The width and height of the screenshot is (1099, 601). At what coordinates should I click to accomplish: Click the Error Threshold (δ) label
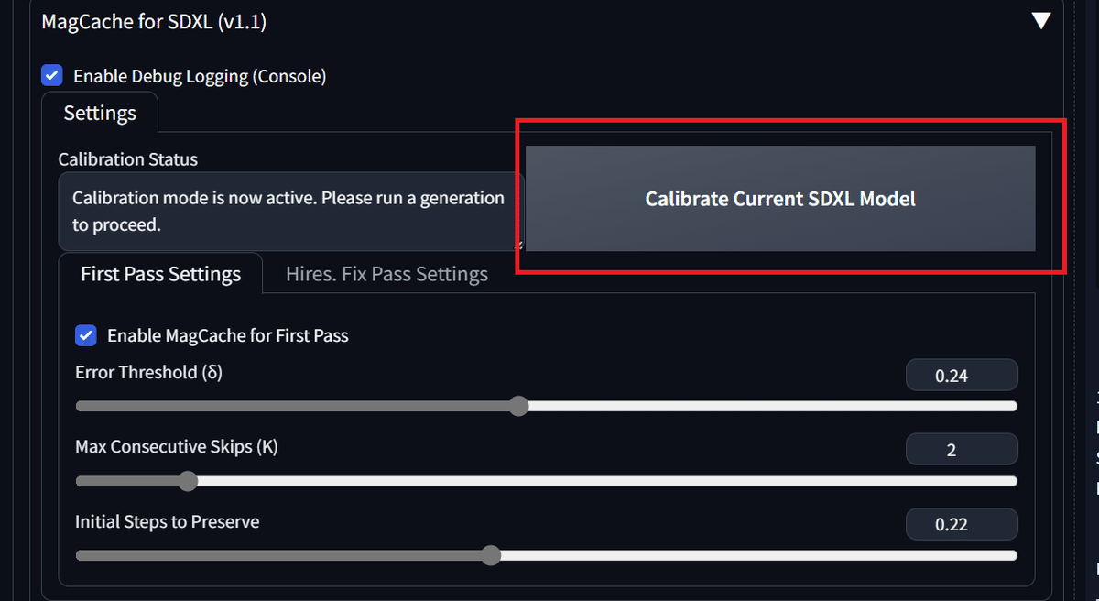coord(148,372)
